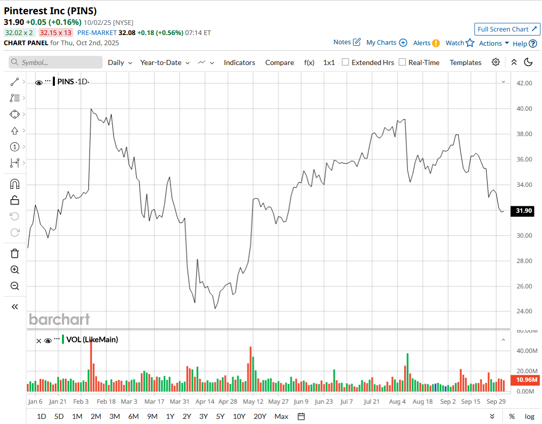
Task: Open the Daily interval dropdown
Action: tap(120, 62)
